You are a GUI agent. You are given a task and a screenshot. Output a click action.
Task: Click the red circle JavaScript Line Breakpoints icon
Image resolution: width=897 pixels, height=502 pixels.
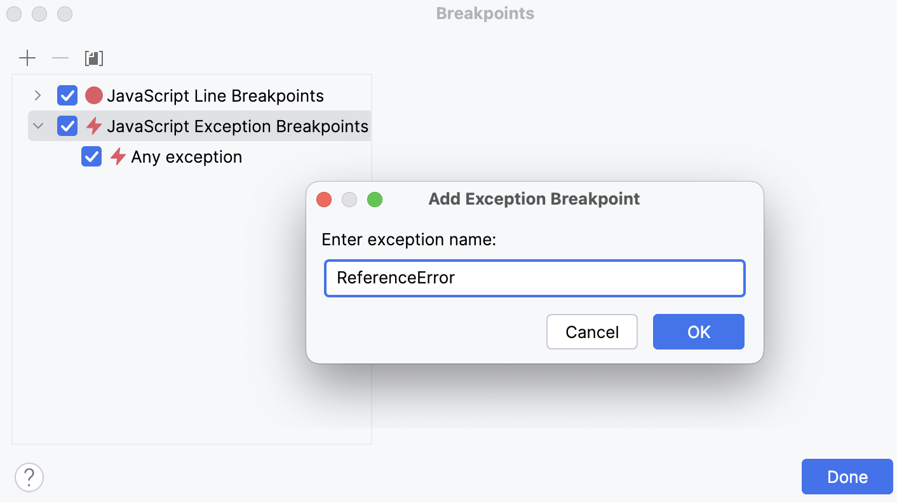click(95, 95)
